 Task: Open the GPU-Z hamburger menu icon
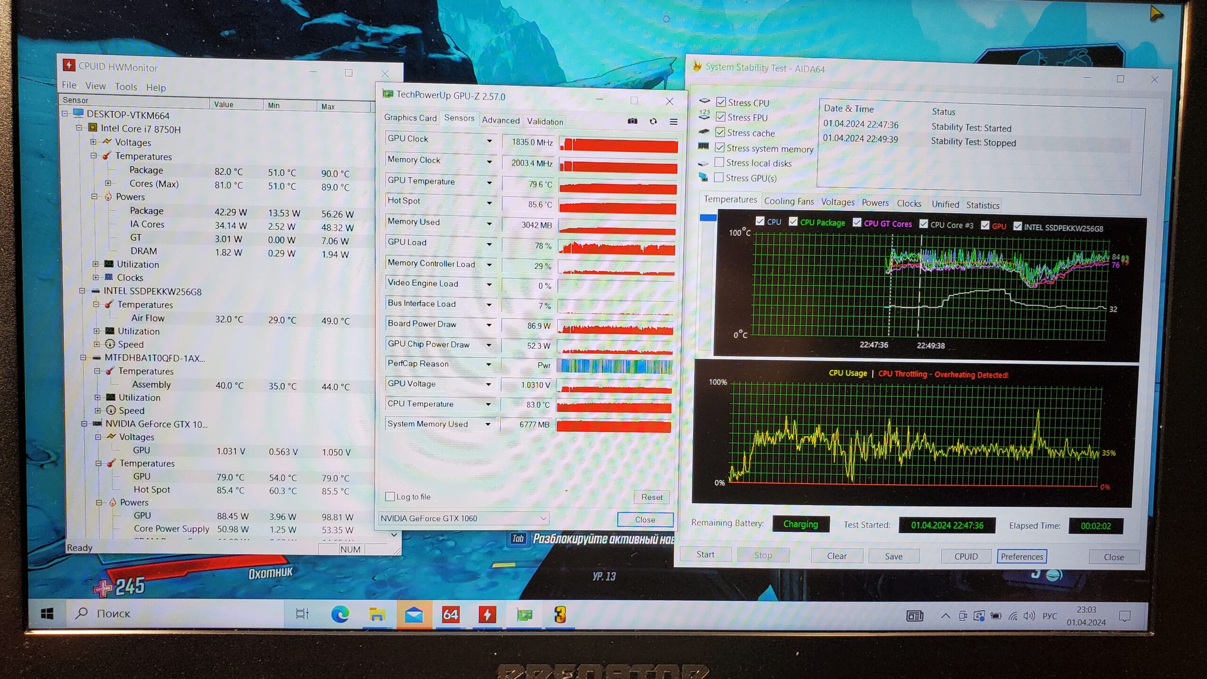[673, 122]
